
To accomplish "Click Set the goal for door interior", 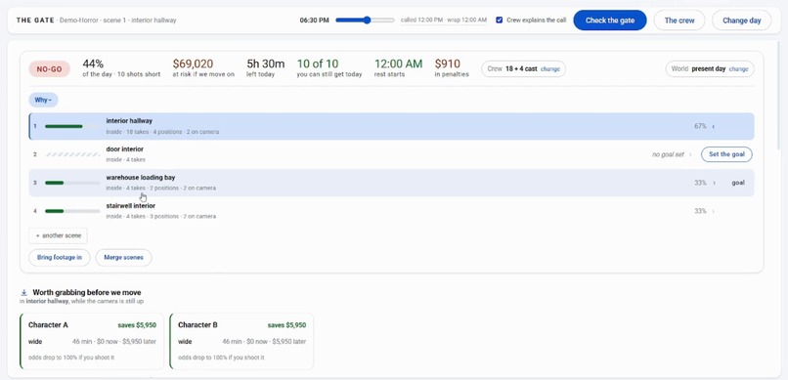I will [x=726, y=154].
